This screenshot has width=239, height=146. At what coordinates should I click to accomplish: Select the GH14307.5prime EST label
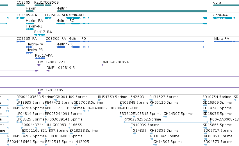(178, 114)
